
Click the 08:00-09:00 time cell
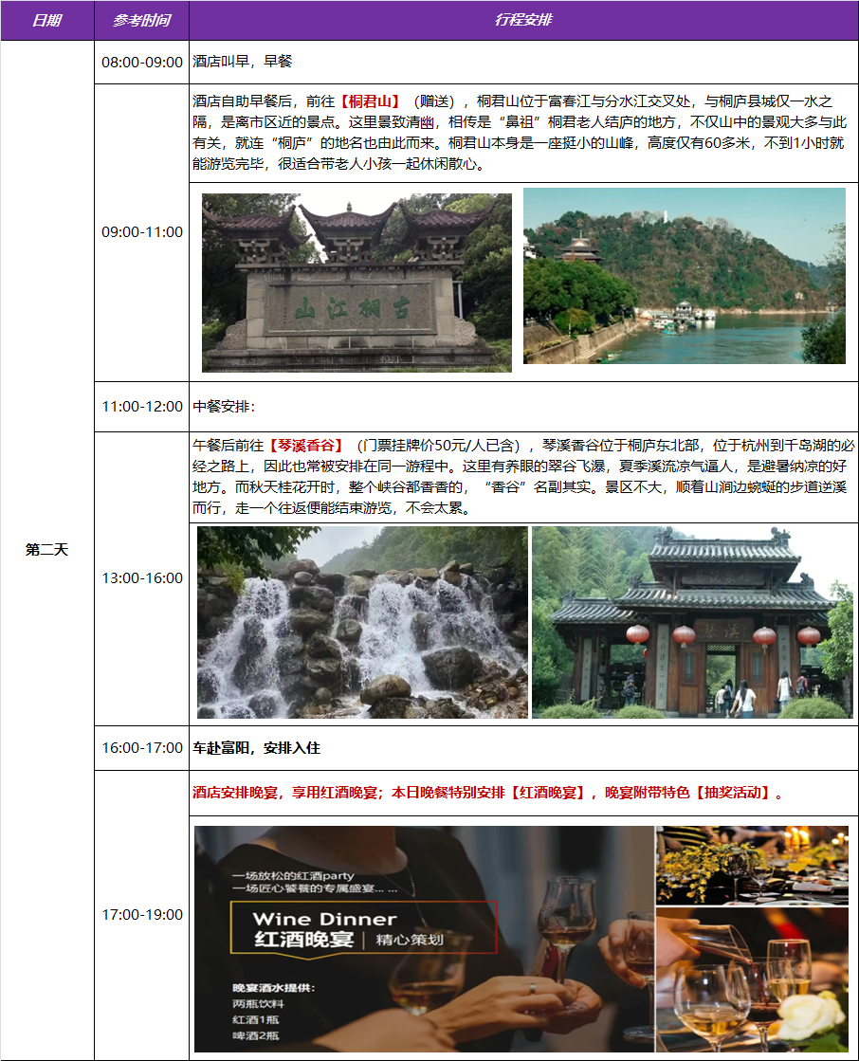pos(141,62)
